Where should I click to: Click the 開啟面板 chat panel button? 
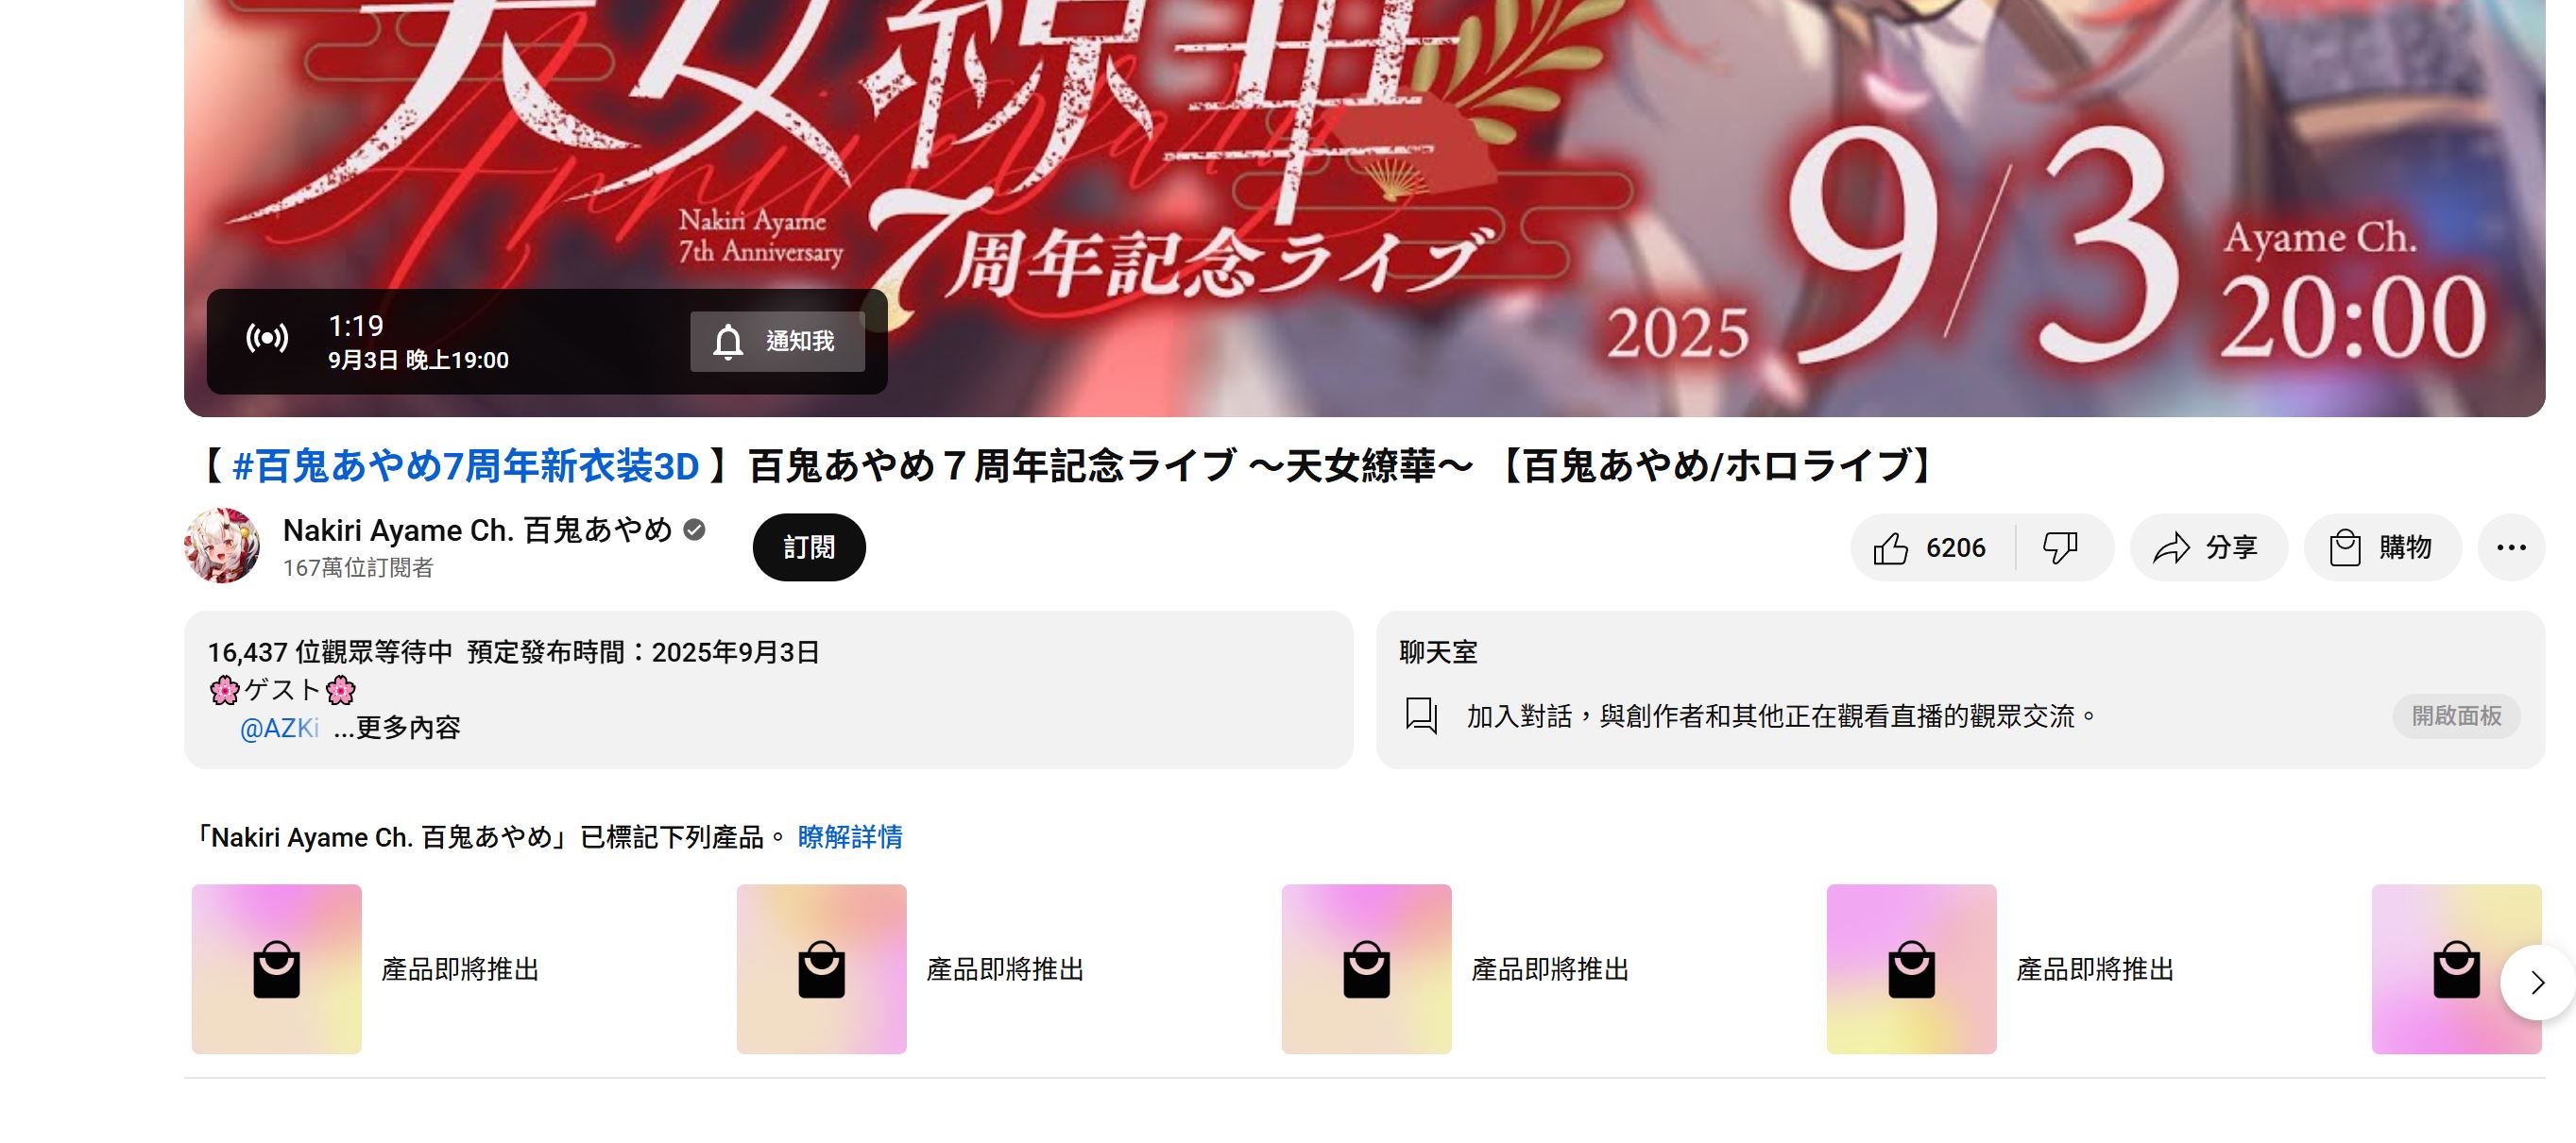[x=2456, y=715]
